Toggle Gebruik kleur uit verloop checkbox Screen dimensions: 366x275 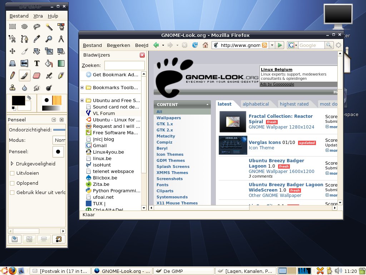[12, 193]
